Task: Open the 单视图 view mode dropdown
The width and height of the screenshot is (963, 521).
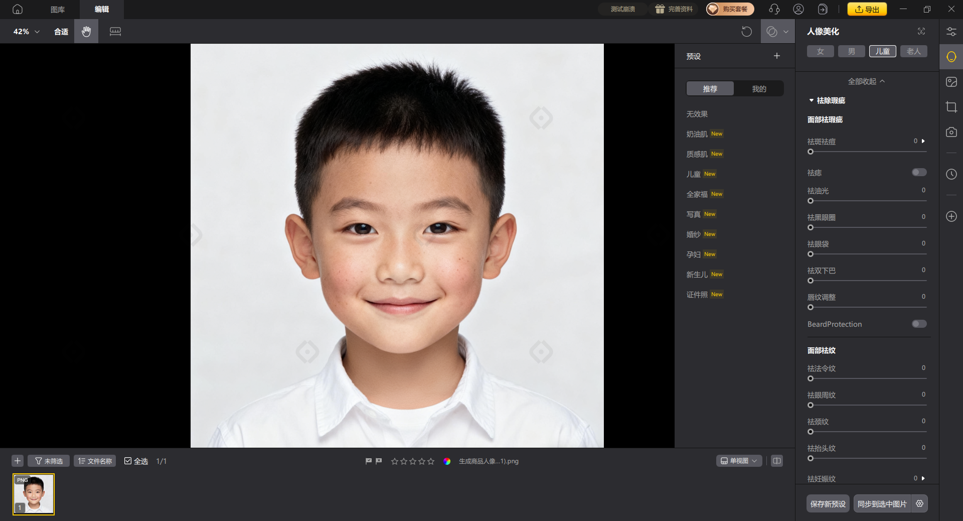Action: click(x=739, y=461)
